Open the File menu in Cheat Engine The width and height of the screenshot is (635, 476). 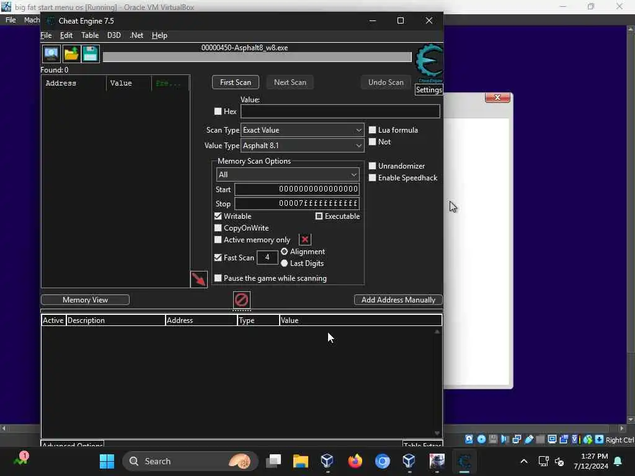[x=46, y=35]
